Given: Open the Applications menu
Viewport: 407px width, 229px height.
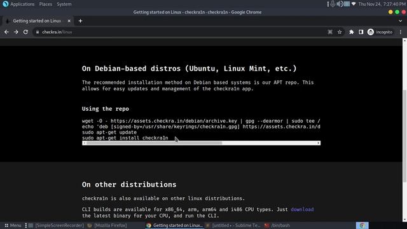Looking at the screenshot, I should (22, 4).
